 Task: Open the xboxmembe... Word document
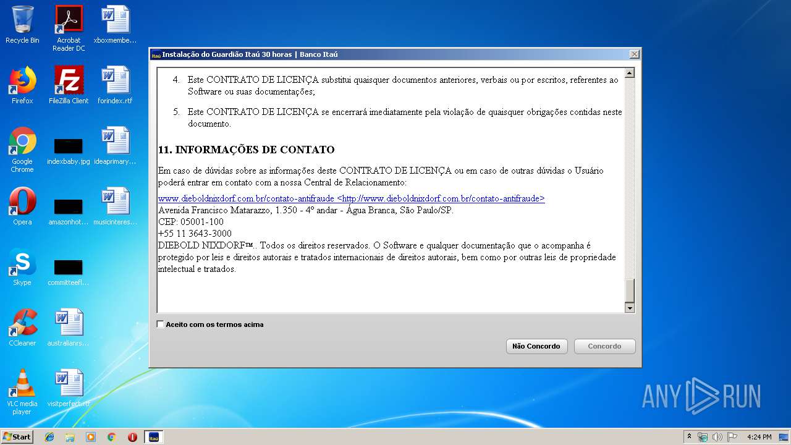pos(115,25)
